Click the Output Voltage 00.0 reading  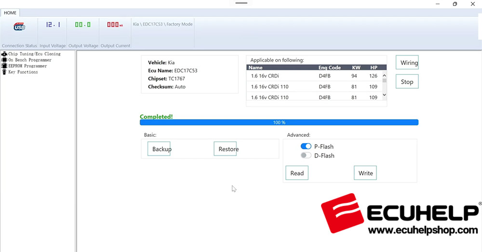click(x=83, y=25)
